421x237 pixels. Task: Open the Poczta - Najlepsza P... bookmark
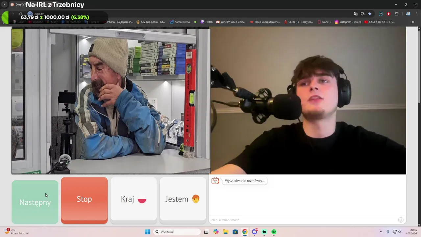(x=120, y=22)
